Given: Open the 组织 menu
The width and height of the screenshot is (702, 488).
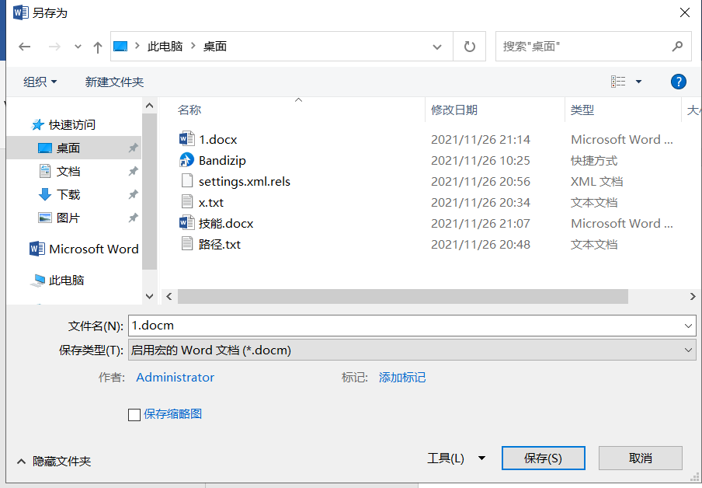Looking at the screenshot, I should pos(40,82).
